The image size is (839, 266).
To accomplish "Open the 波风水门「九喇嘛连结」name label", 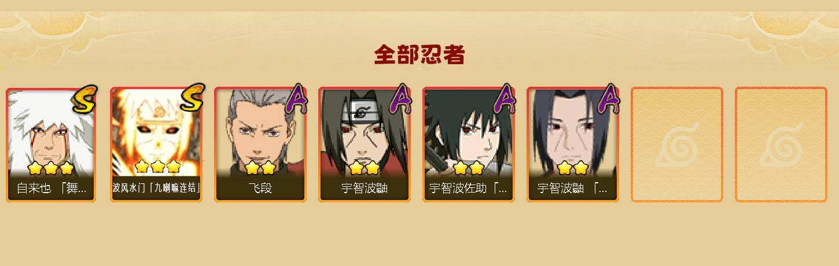I will click(x=156, y=188).
